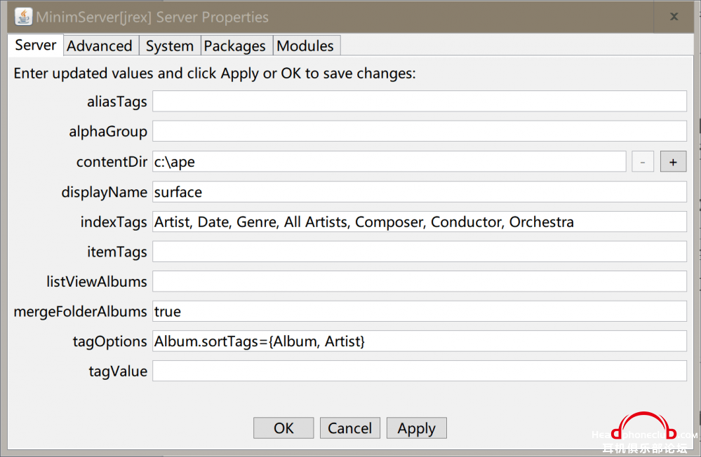This screenshot has width=701, height=457.
Task: Click the aliasTags label
Action: pos(117,102)
